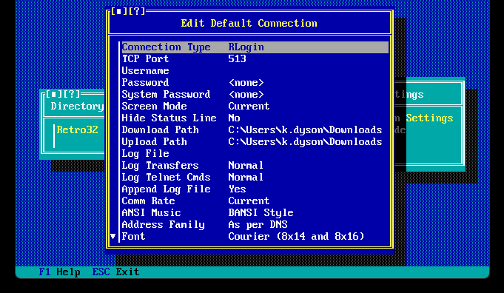Select the Download Path entry
This screenshot has height=293, width=504.
[255, 129]
